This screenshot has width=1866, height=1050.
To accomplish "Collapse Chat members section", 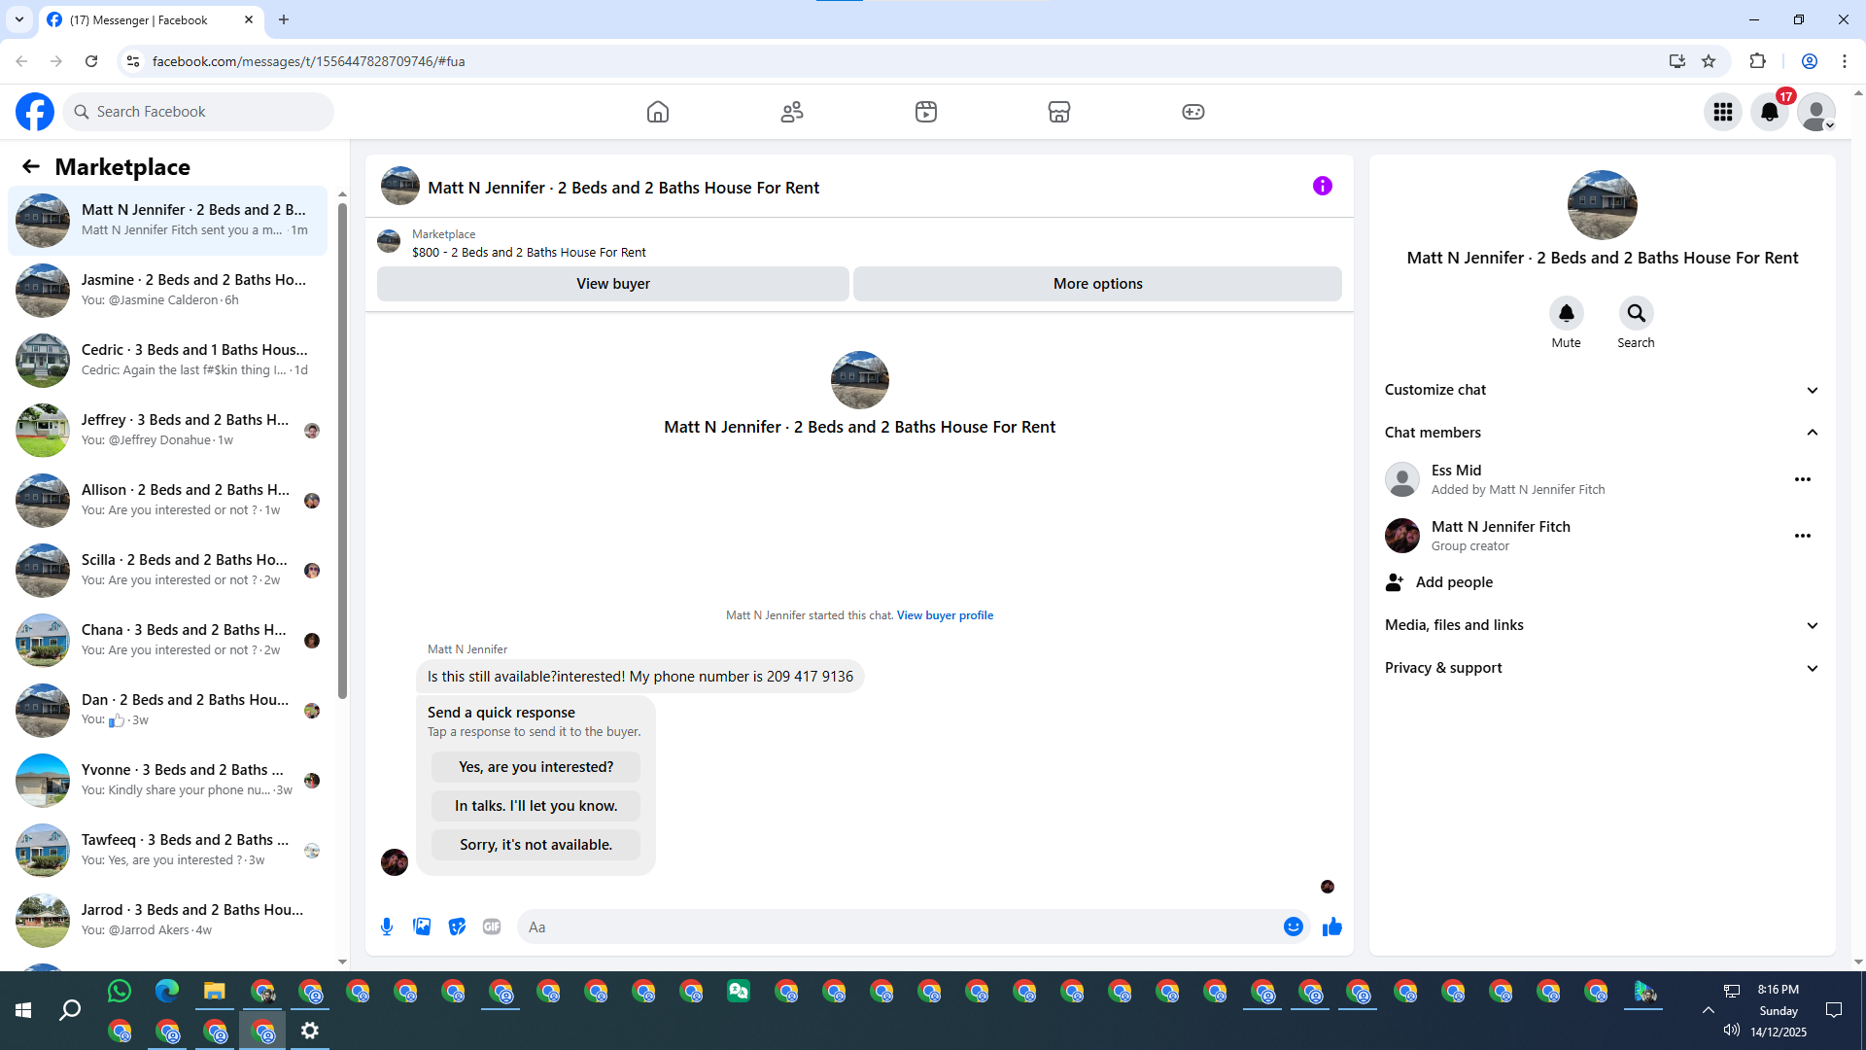I will 1602,433.
